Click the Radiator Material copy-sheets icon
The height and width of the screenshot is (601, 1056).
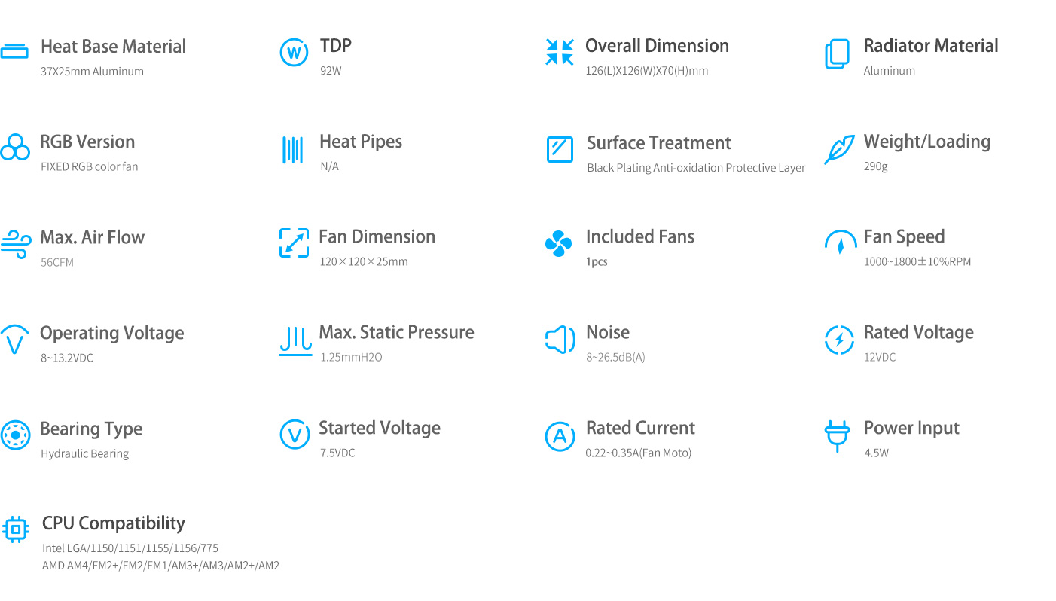pyautogui.click(x=837, y=54)
